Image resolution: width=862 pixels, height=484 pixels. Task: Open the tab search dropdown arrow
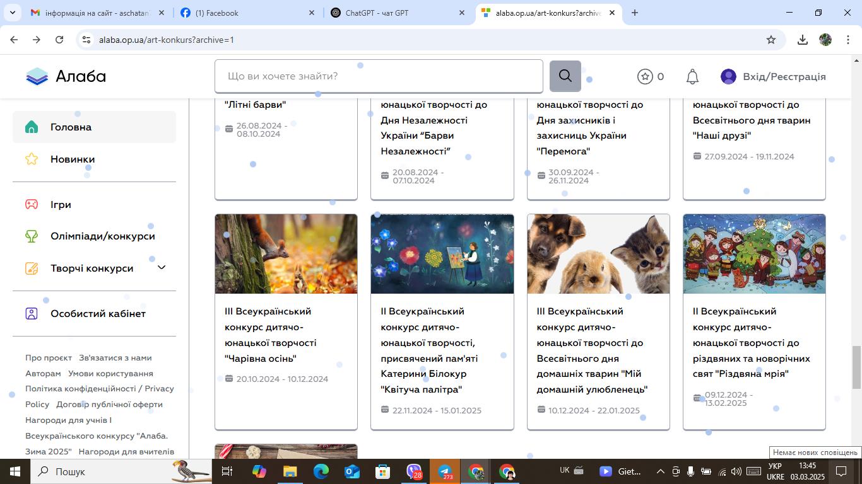12,13
